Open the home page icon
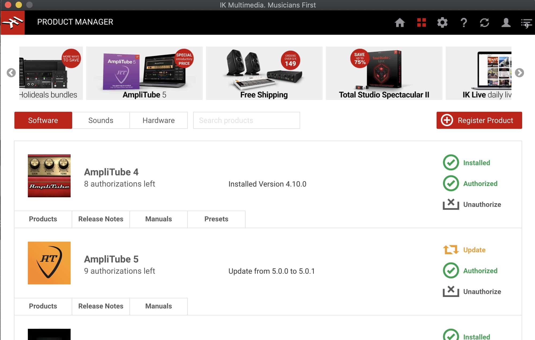Viewport: 535px width, 340px height. pyautogui.click(x=400, y=23)
